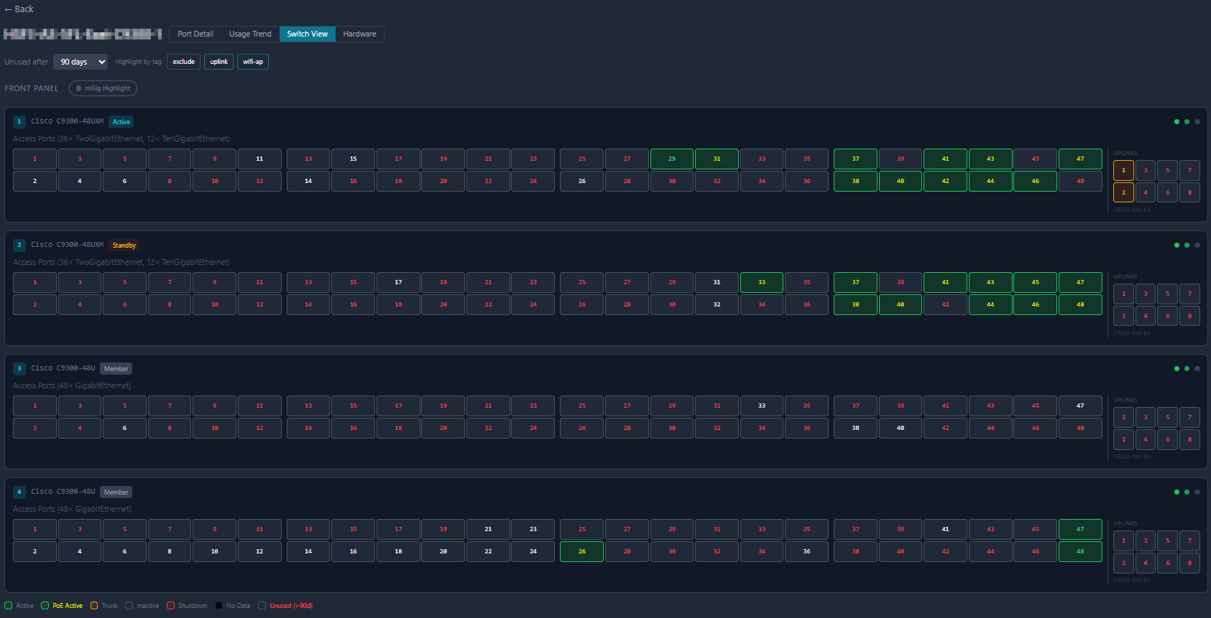Click the switch 2 number badge
The image size is (1211, 618).
pyautogui.click(x=19, y=245)
